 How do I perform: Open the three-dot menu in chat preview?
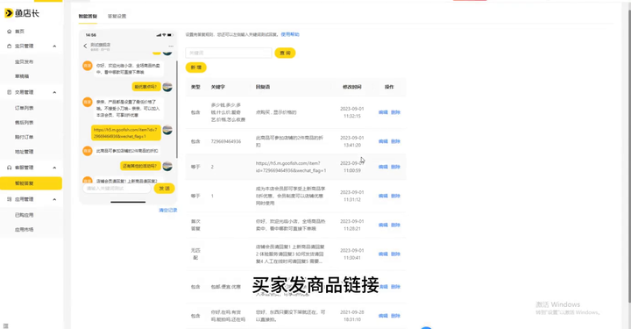(x=171, y=46)
